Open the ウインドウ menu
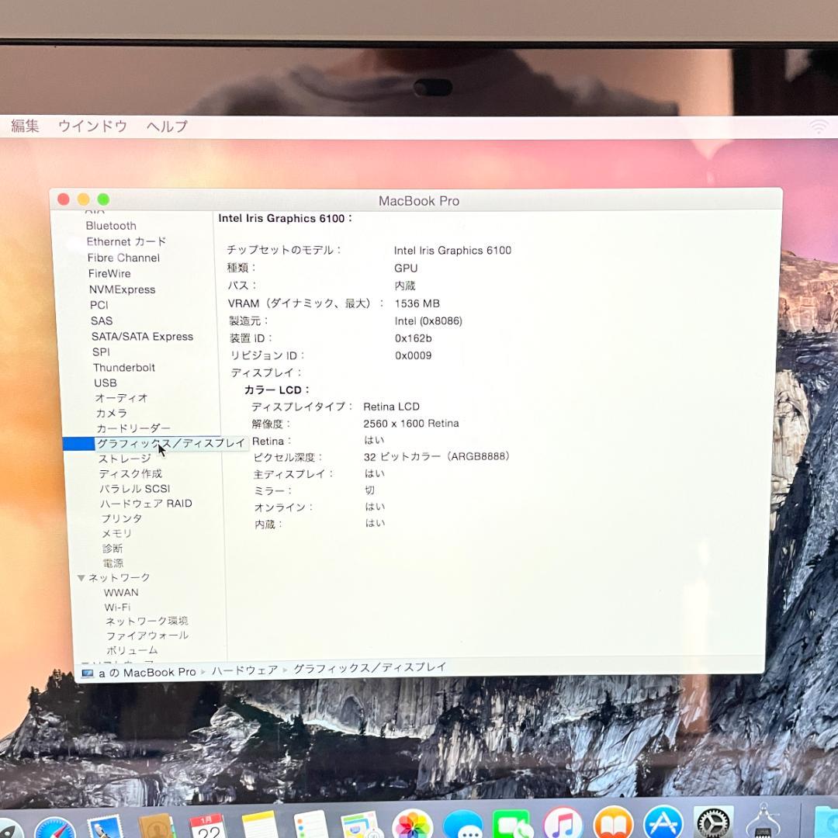The image size is (838, 838). point(92,126)
